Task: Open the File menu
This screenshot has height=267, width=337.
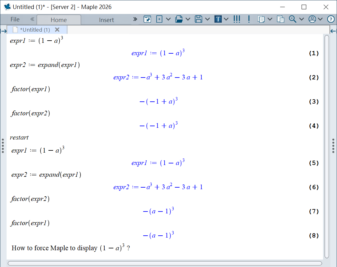Action: [x=15, y=19]
